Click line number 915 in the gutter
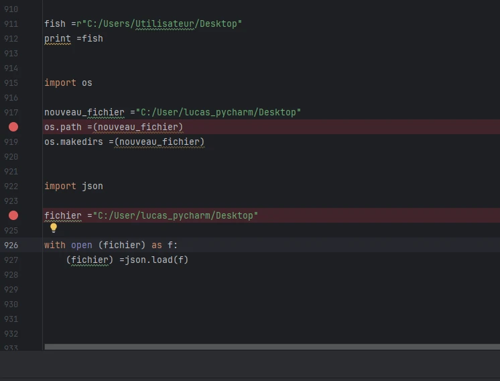The width and height of the screenshot is (500, 381). (x=11, y=83)
